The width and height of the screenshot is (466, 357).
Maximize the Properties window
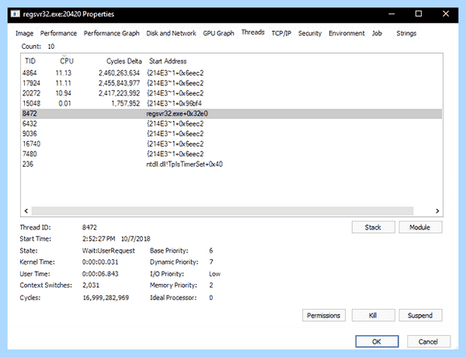pyautogui.click(x=419, y=14)
